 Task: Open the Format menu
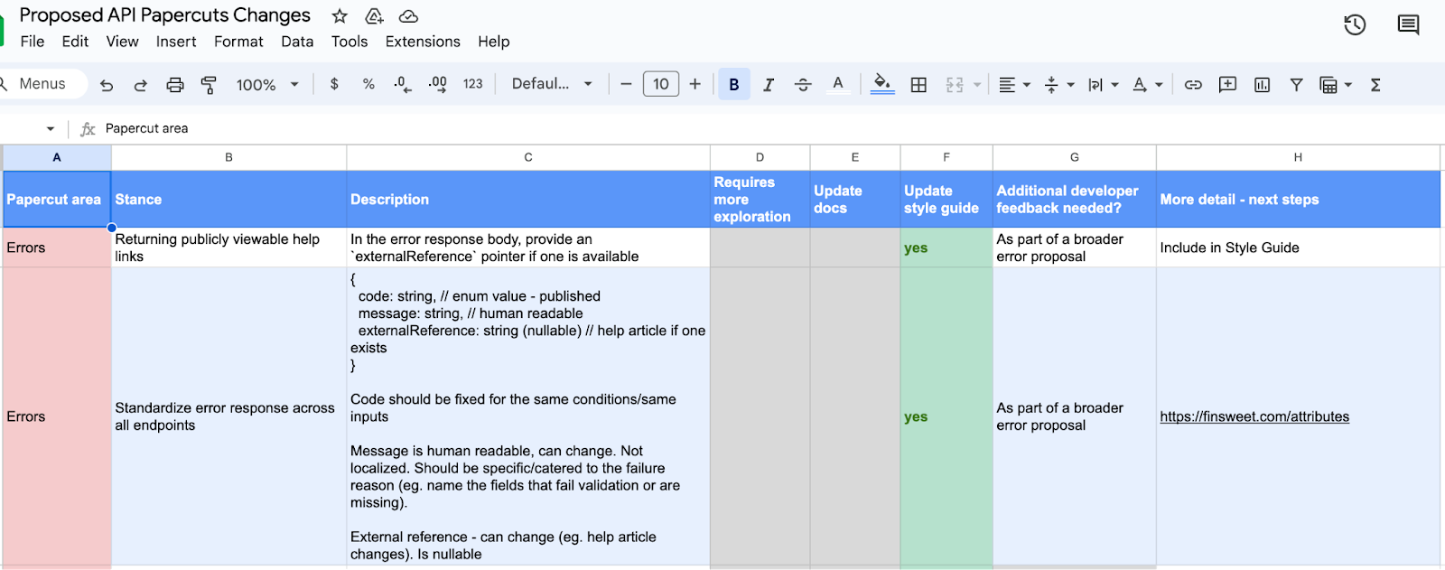(238, 42)
